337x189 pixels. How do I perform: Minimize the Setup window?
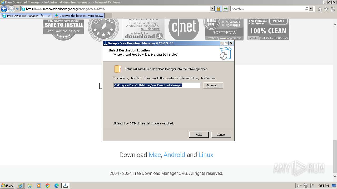[x=222, y=43]
